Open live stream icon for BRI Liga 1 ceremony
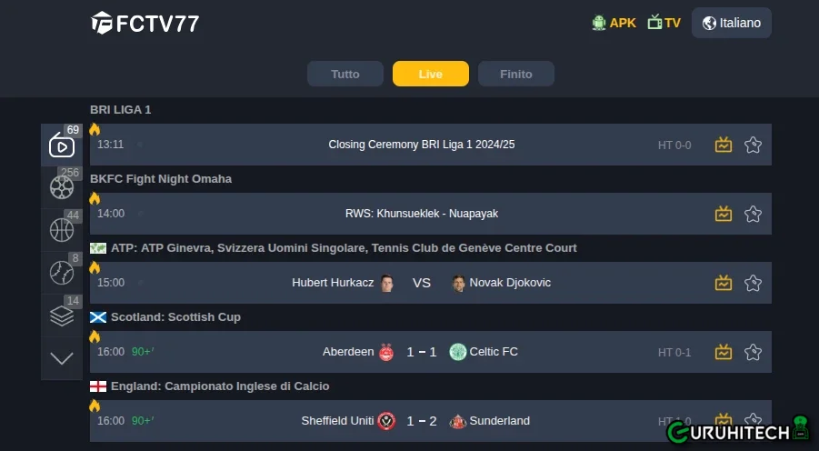Screen dimensions: 819x451 coord(724,145)
